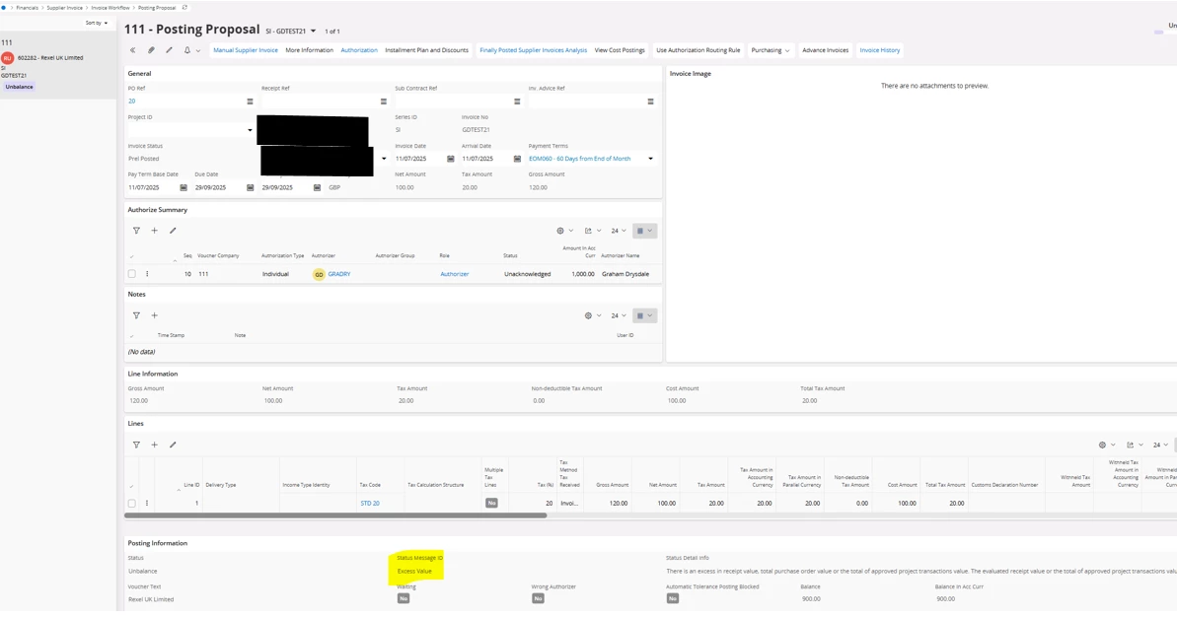This screenshot has width=1177, height=618.
Task: Open attachments via the paperclip icon
Action: [151, 50]
